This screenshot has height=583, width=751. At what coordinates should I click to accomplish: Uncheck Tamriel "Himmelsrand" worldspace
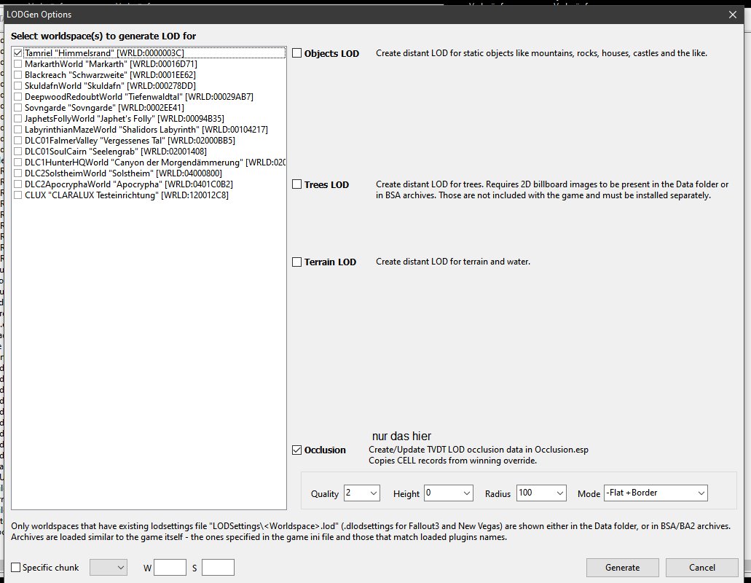click(x=18, y=53)
